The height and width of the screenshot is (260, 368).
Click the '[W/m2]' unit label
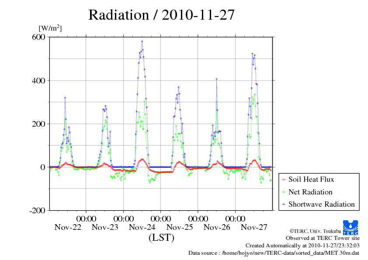(x=50, y=28)
